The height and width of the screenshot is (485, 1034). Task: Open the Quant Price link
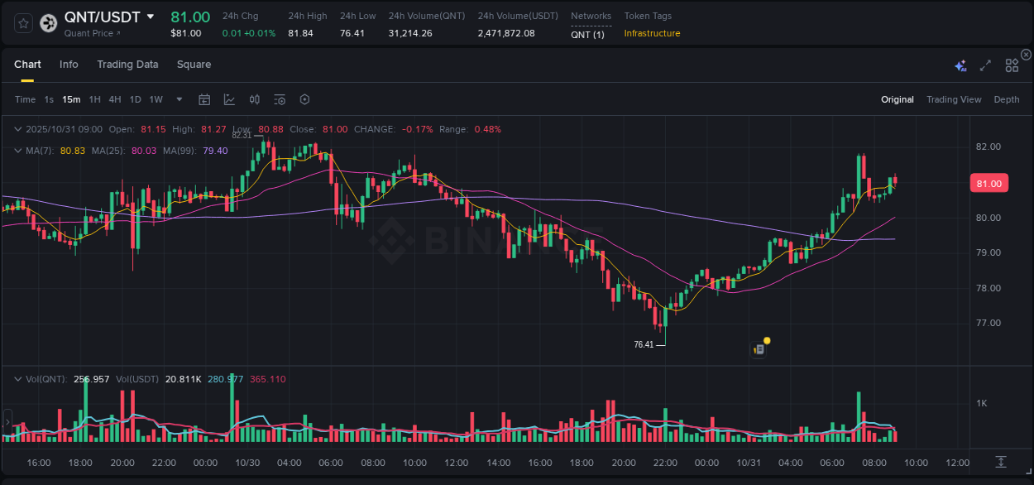(89, 35)
